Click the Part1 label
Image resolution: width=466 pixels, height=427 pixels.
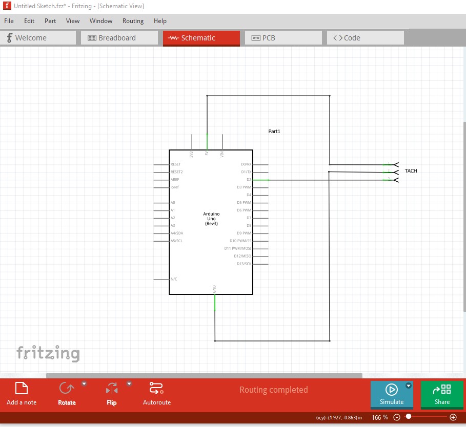274,131
